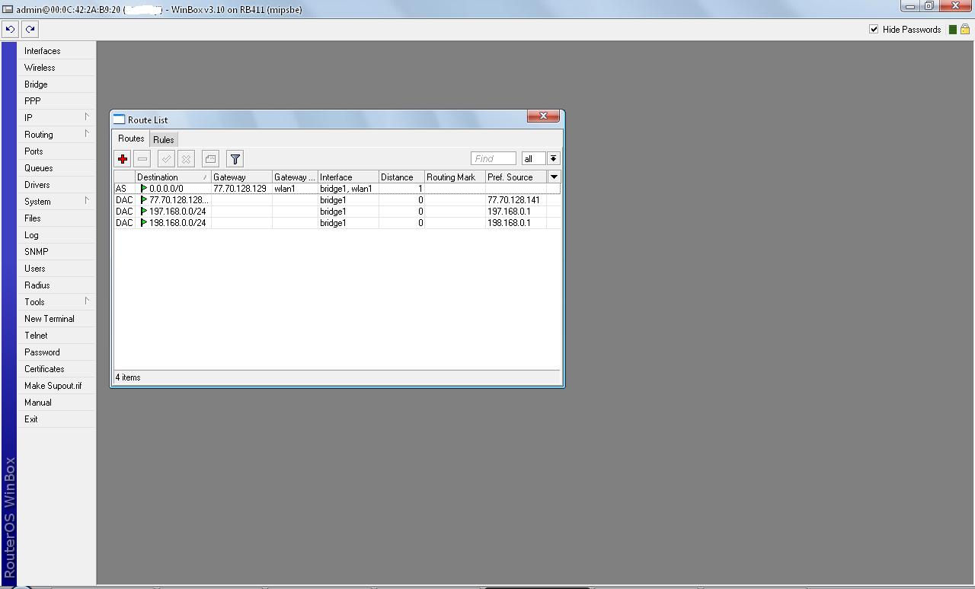Screen dimensions: 975x589
Task: Click the redo arrow in the top toolbar
Action: pyautogui.click(x=30, y=29)
